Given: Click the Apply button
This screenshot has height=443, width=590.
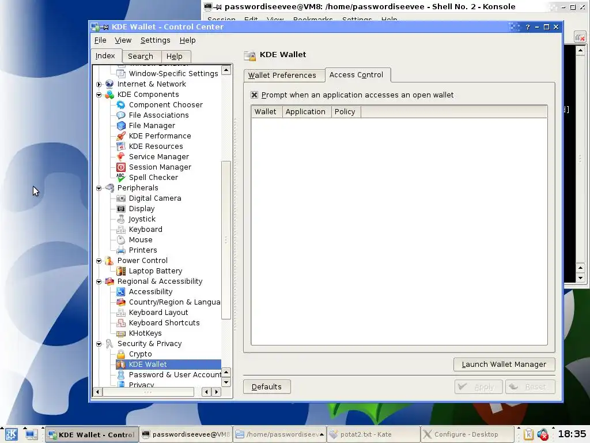Looking at the screenshot, I should [x=478, y=387].
